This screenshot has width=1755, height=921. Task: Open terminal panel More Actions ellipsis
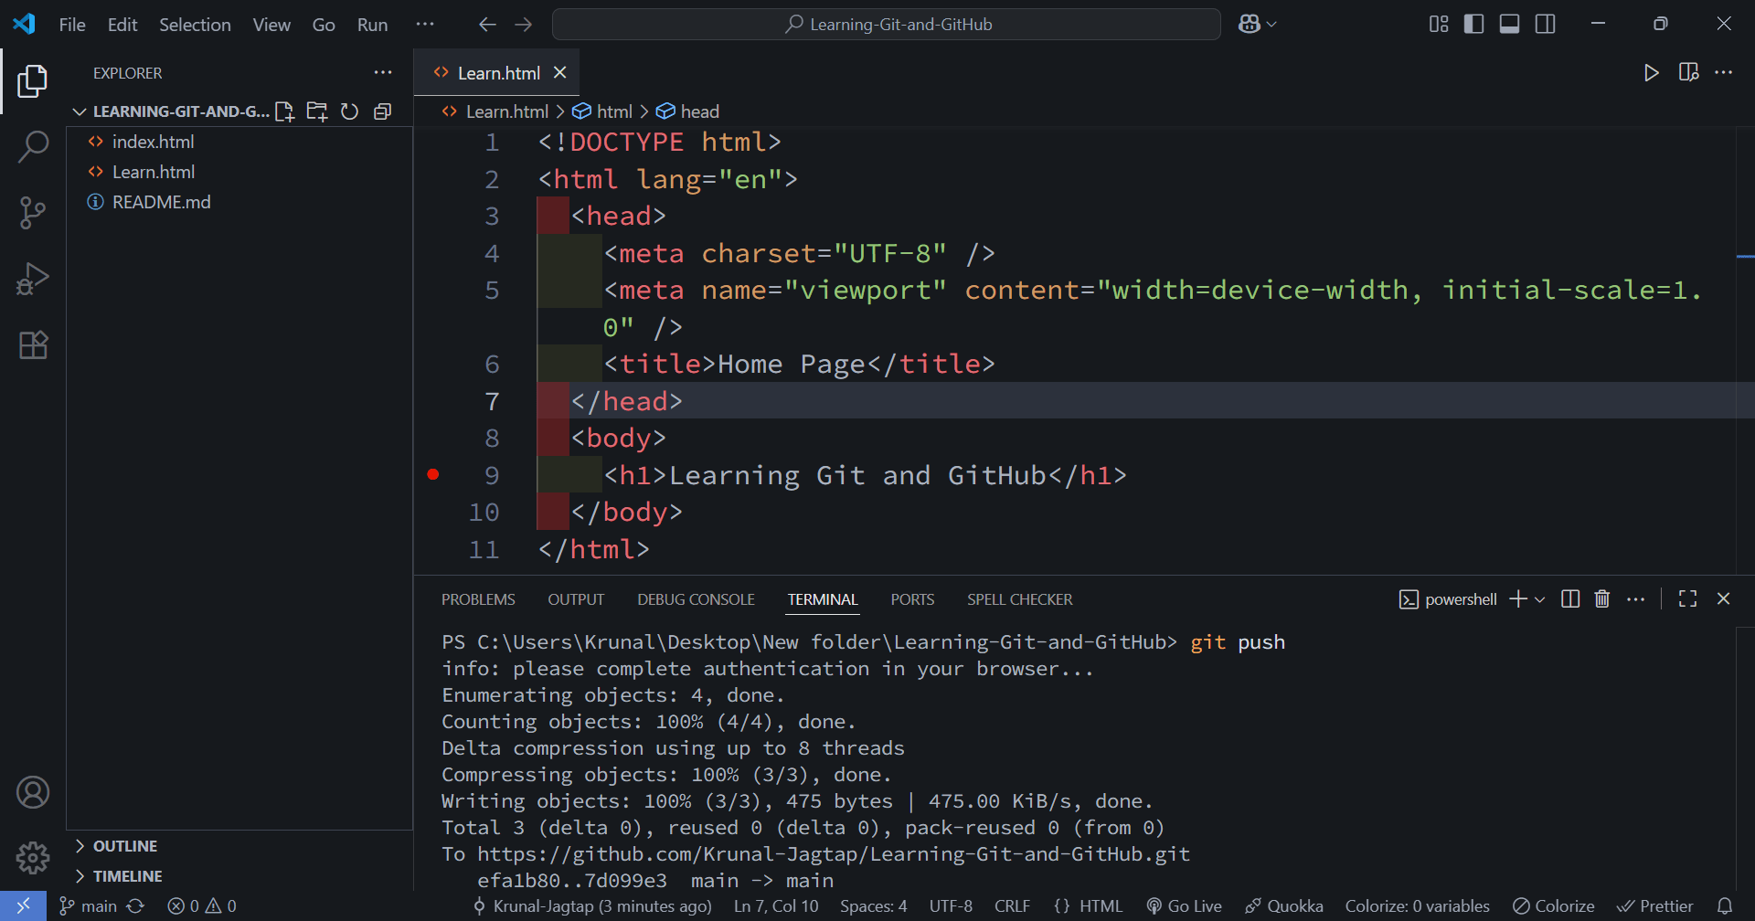(1636, 599)
